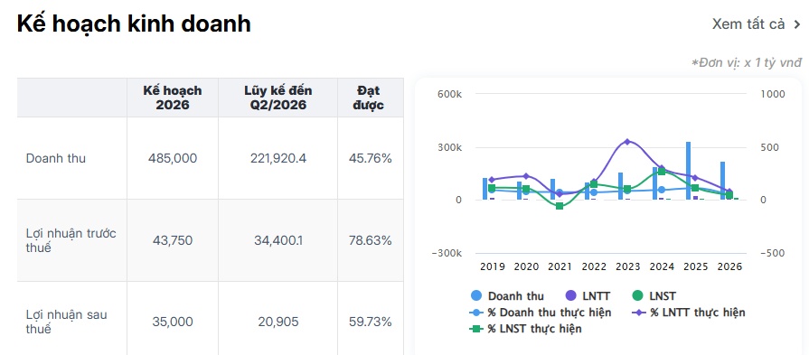Click the 35,000 plan value

click(173, 322)
